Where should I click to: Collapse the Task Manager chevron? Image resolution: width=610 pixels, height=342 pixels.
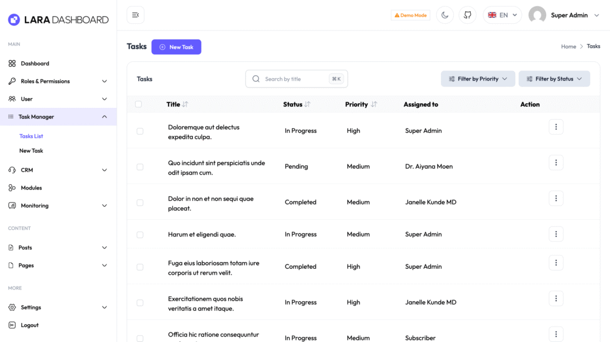[104, 117]
